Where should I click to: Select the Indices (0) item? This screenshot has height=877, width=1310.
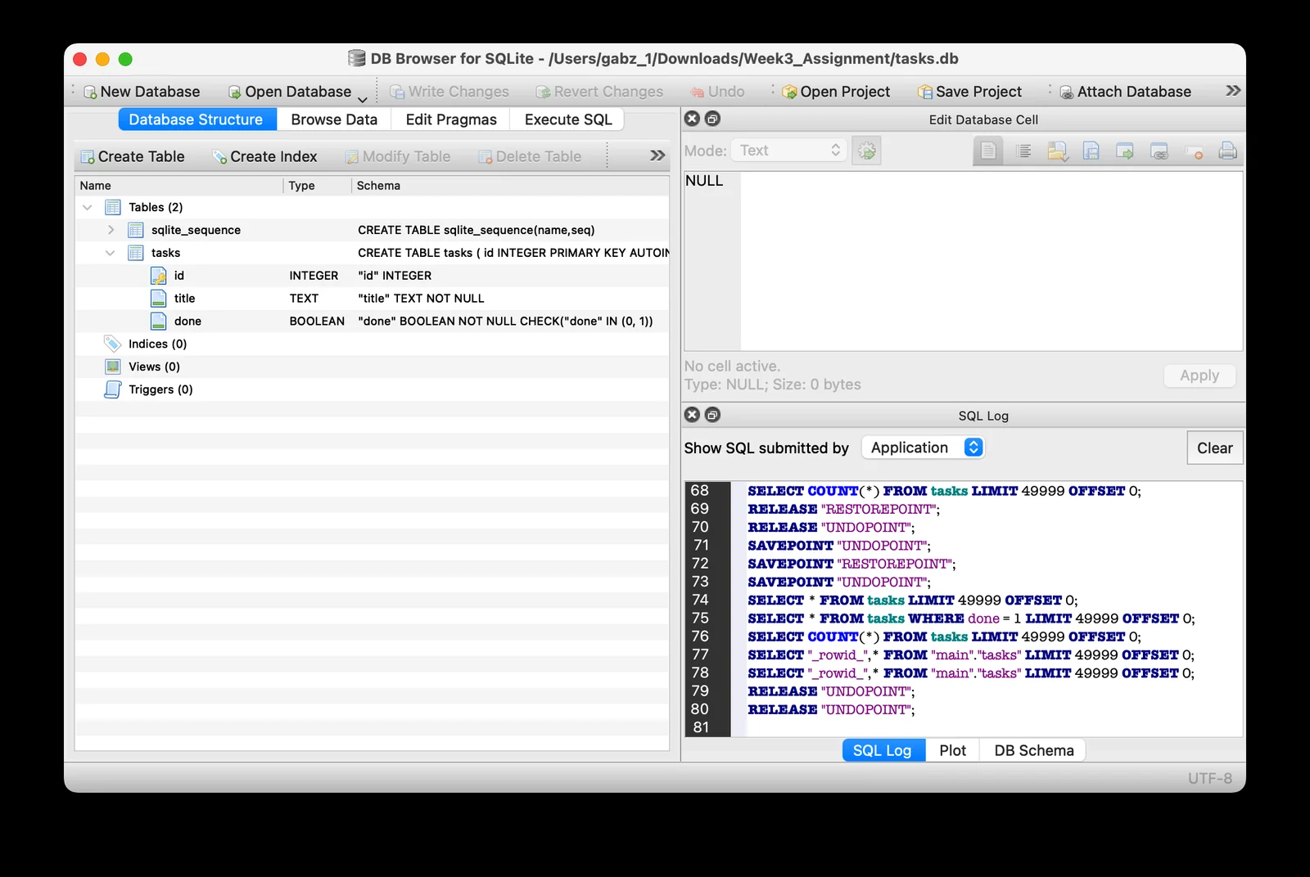(373, 344)
